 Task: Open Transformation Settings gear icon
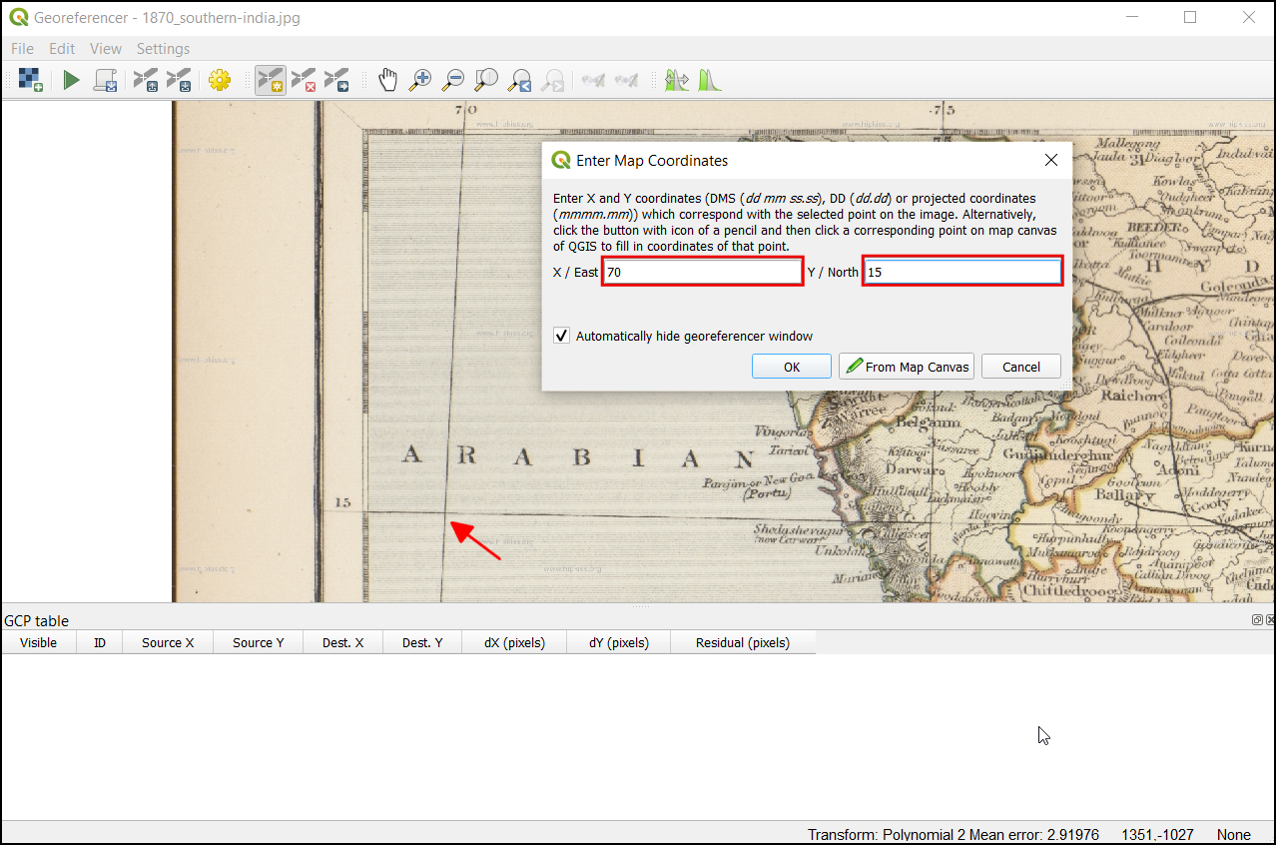[x=220, y=80]
